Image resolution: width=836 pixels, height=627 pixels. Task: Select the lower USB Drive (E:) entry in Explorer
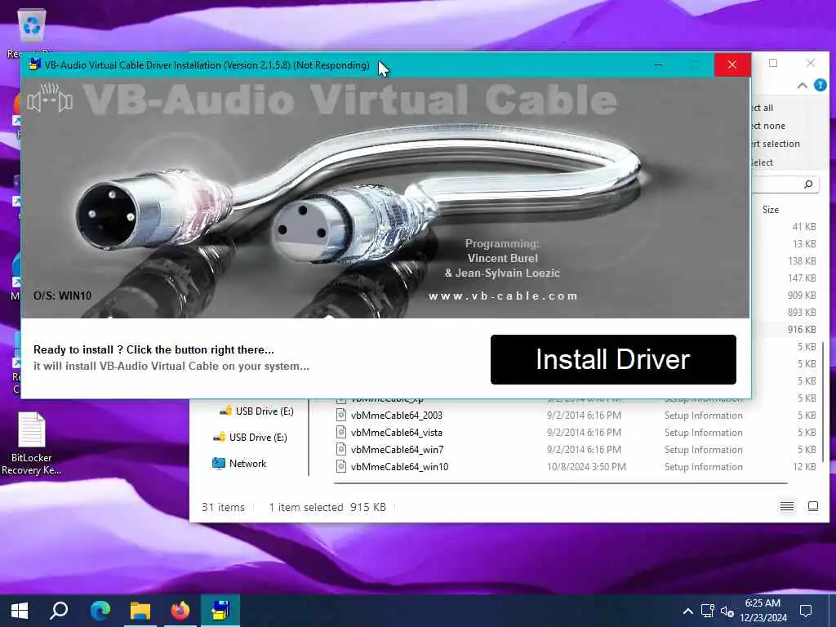click(251, 438)
